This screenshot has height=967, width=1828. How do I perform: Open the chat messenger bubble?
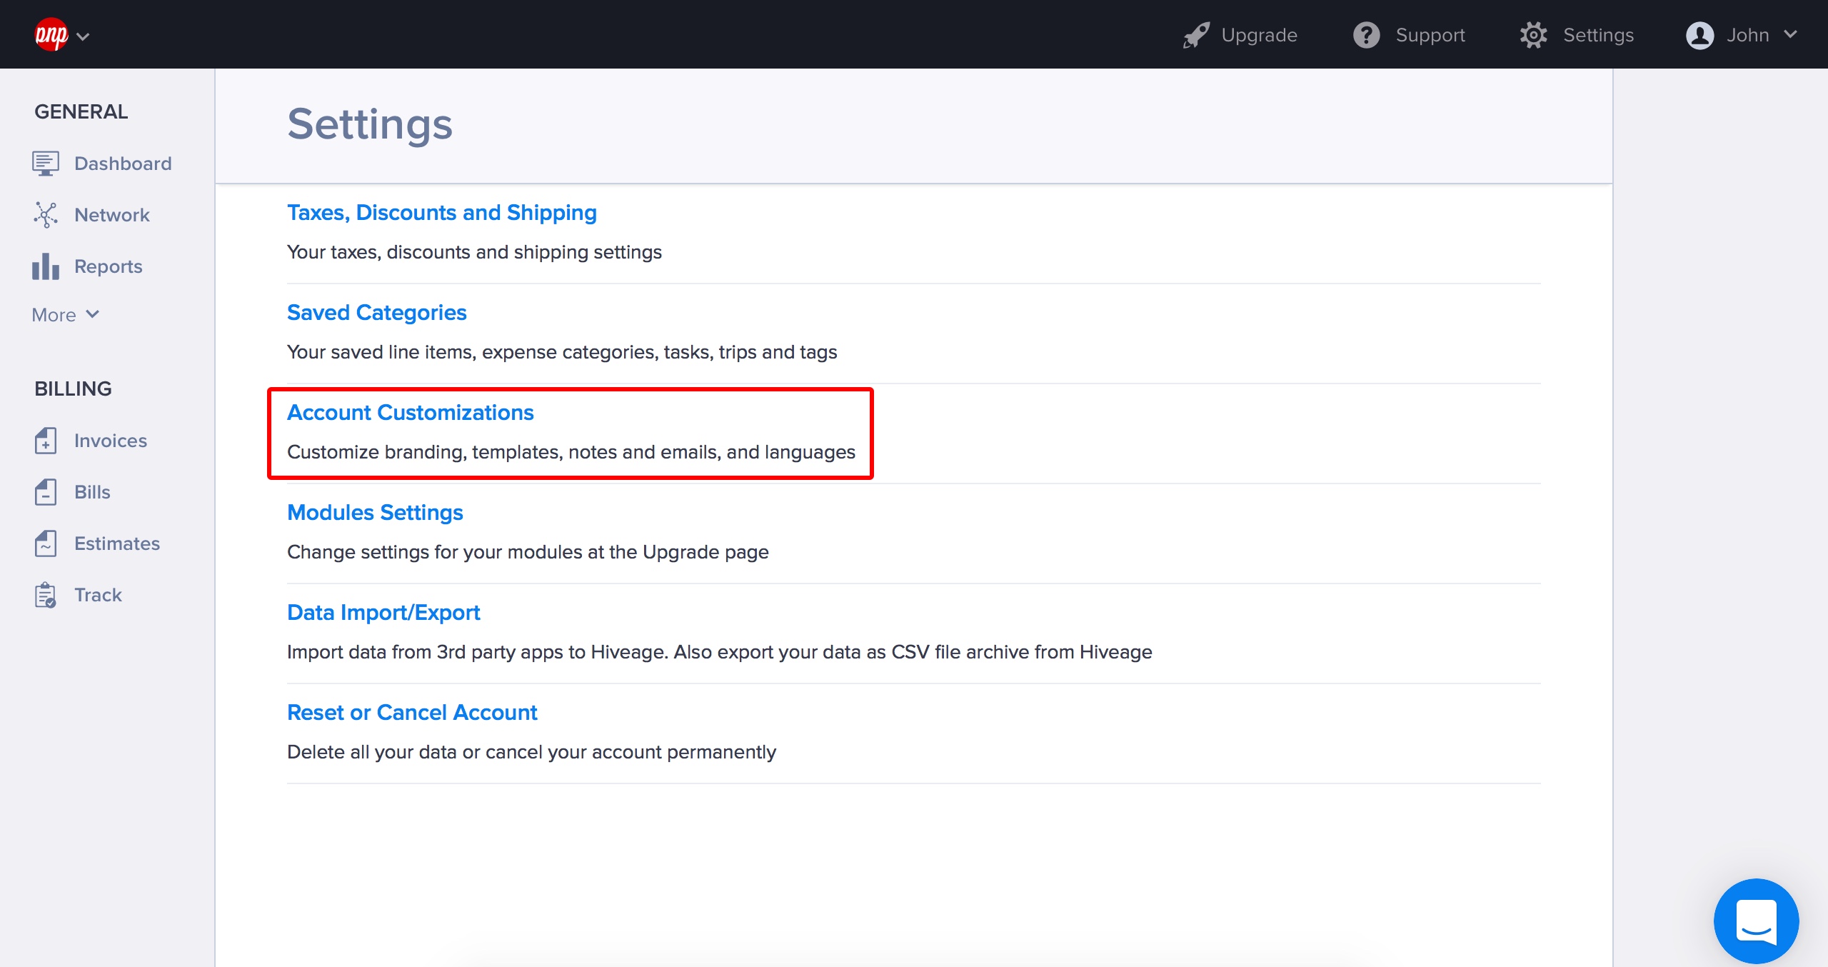tap(1756, 921)
